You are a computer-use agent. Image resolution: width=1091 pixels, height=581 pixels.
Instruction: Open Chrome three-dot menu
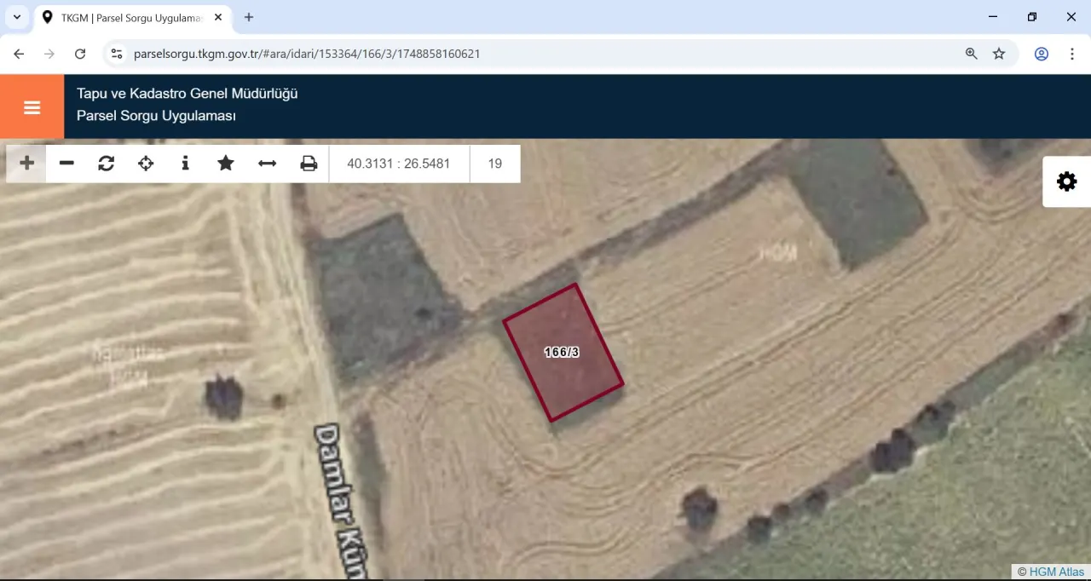click(x=1072, y=54)
